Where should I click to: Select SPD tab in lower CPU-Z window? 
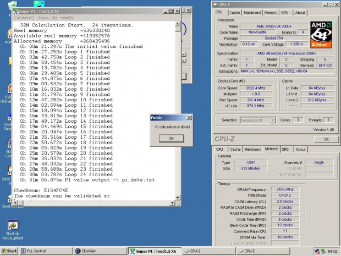click(285, 149)
